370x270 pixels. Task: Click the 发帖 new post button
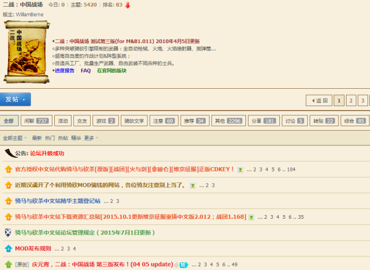[x=11, y=99]
